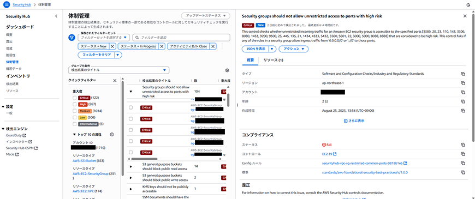This screenshot has width=475, height=199.
Task: Open the アップデートステータス dropdown
Action: click(x=206, y=15)
